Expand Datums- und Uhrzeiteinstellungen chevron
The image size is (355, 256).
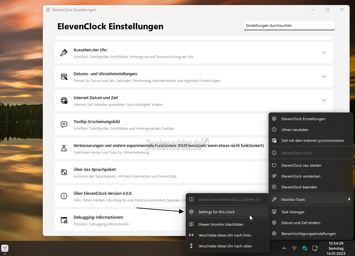click(324, 77)
